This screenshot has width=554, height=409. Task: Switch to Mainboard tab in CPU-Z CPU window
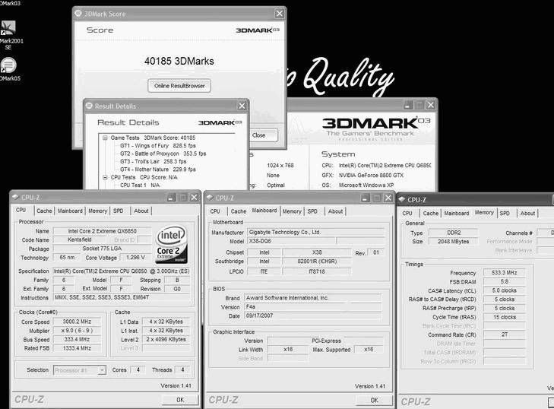point(70,211)
